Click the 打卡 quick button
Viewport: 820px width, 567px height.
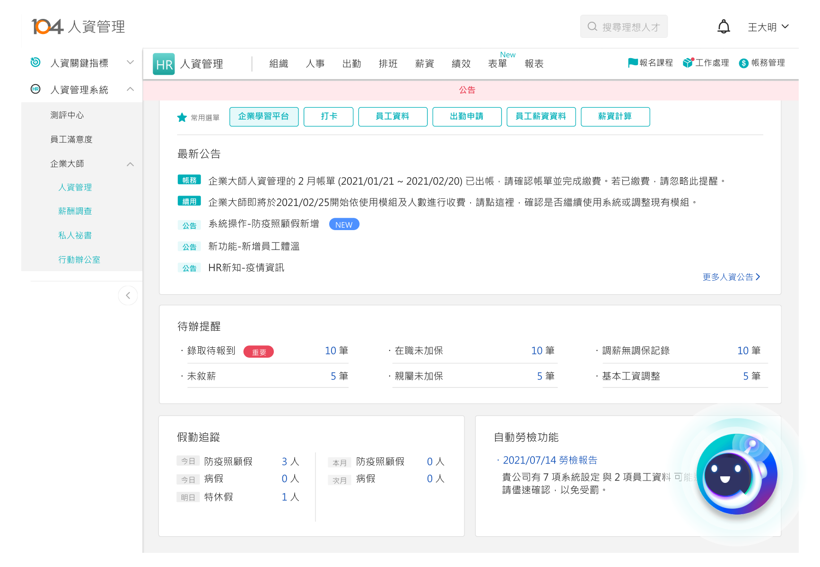pos(328,117)
